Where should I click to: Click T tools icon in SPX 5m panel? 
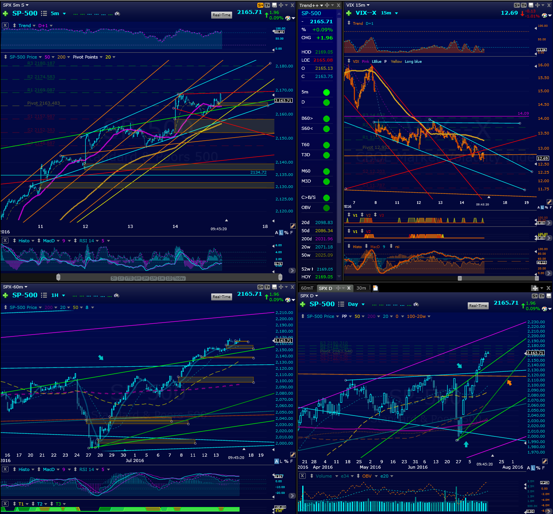point(267,5)
